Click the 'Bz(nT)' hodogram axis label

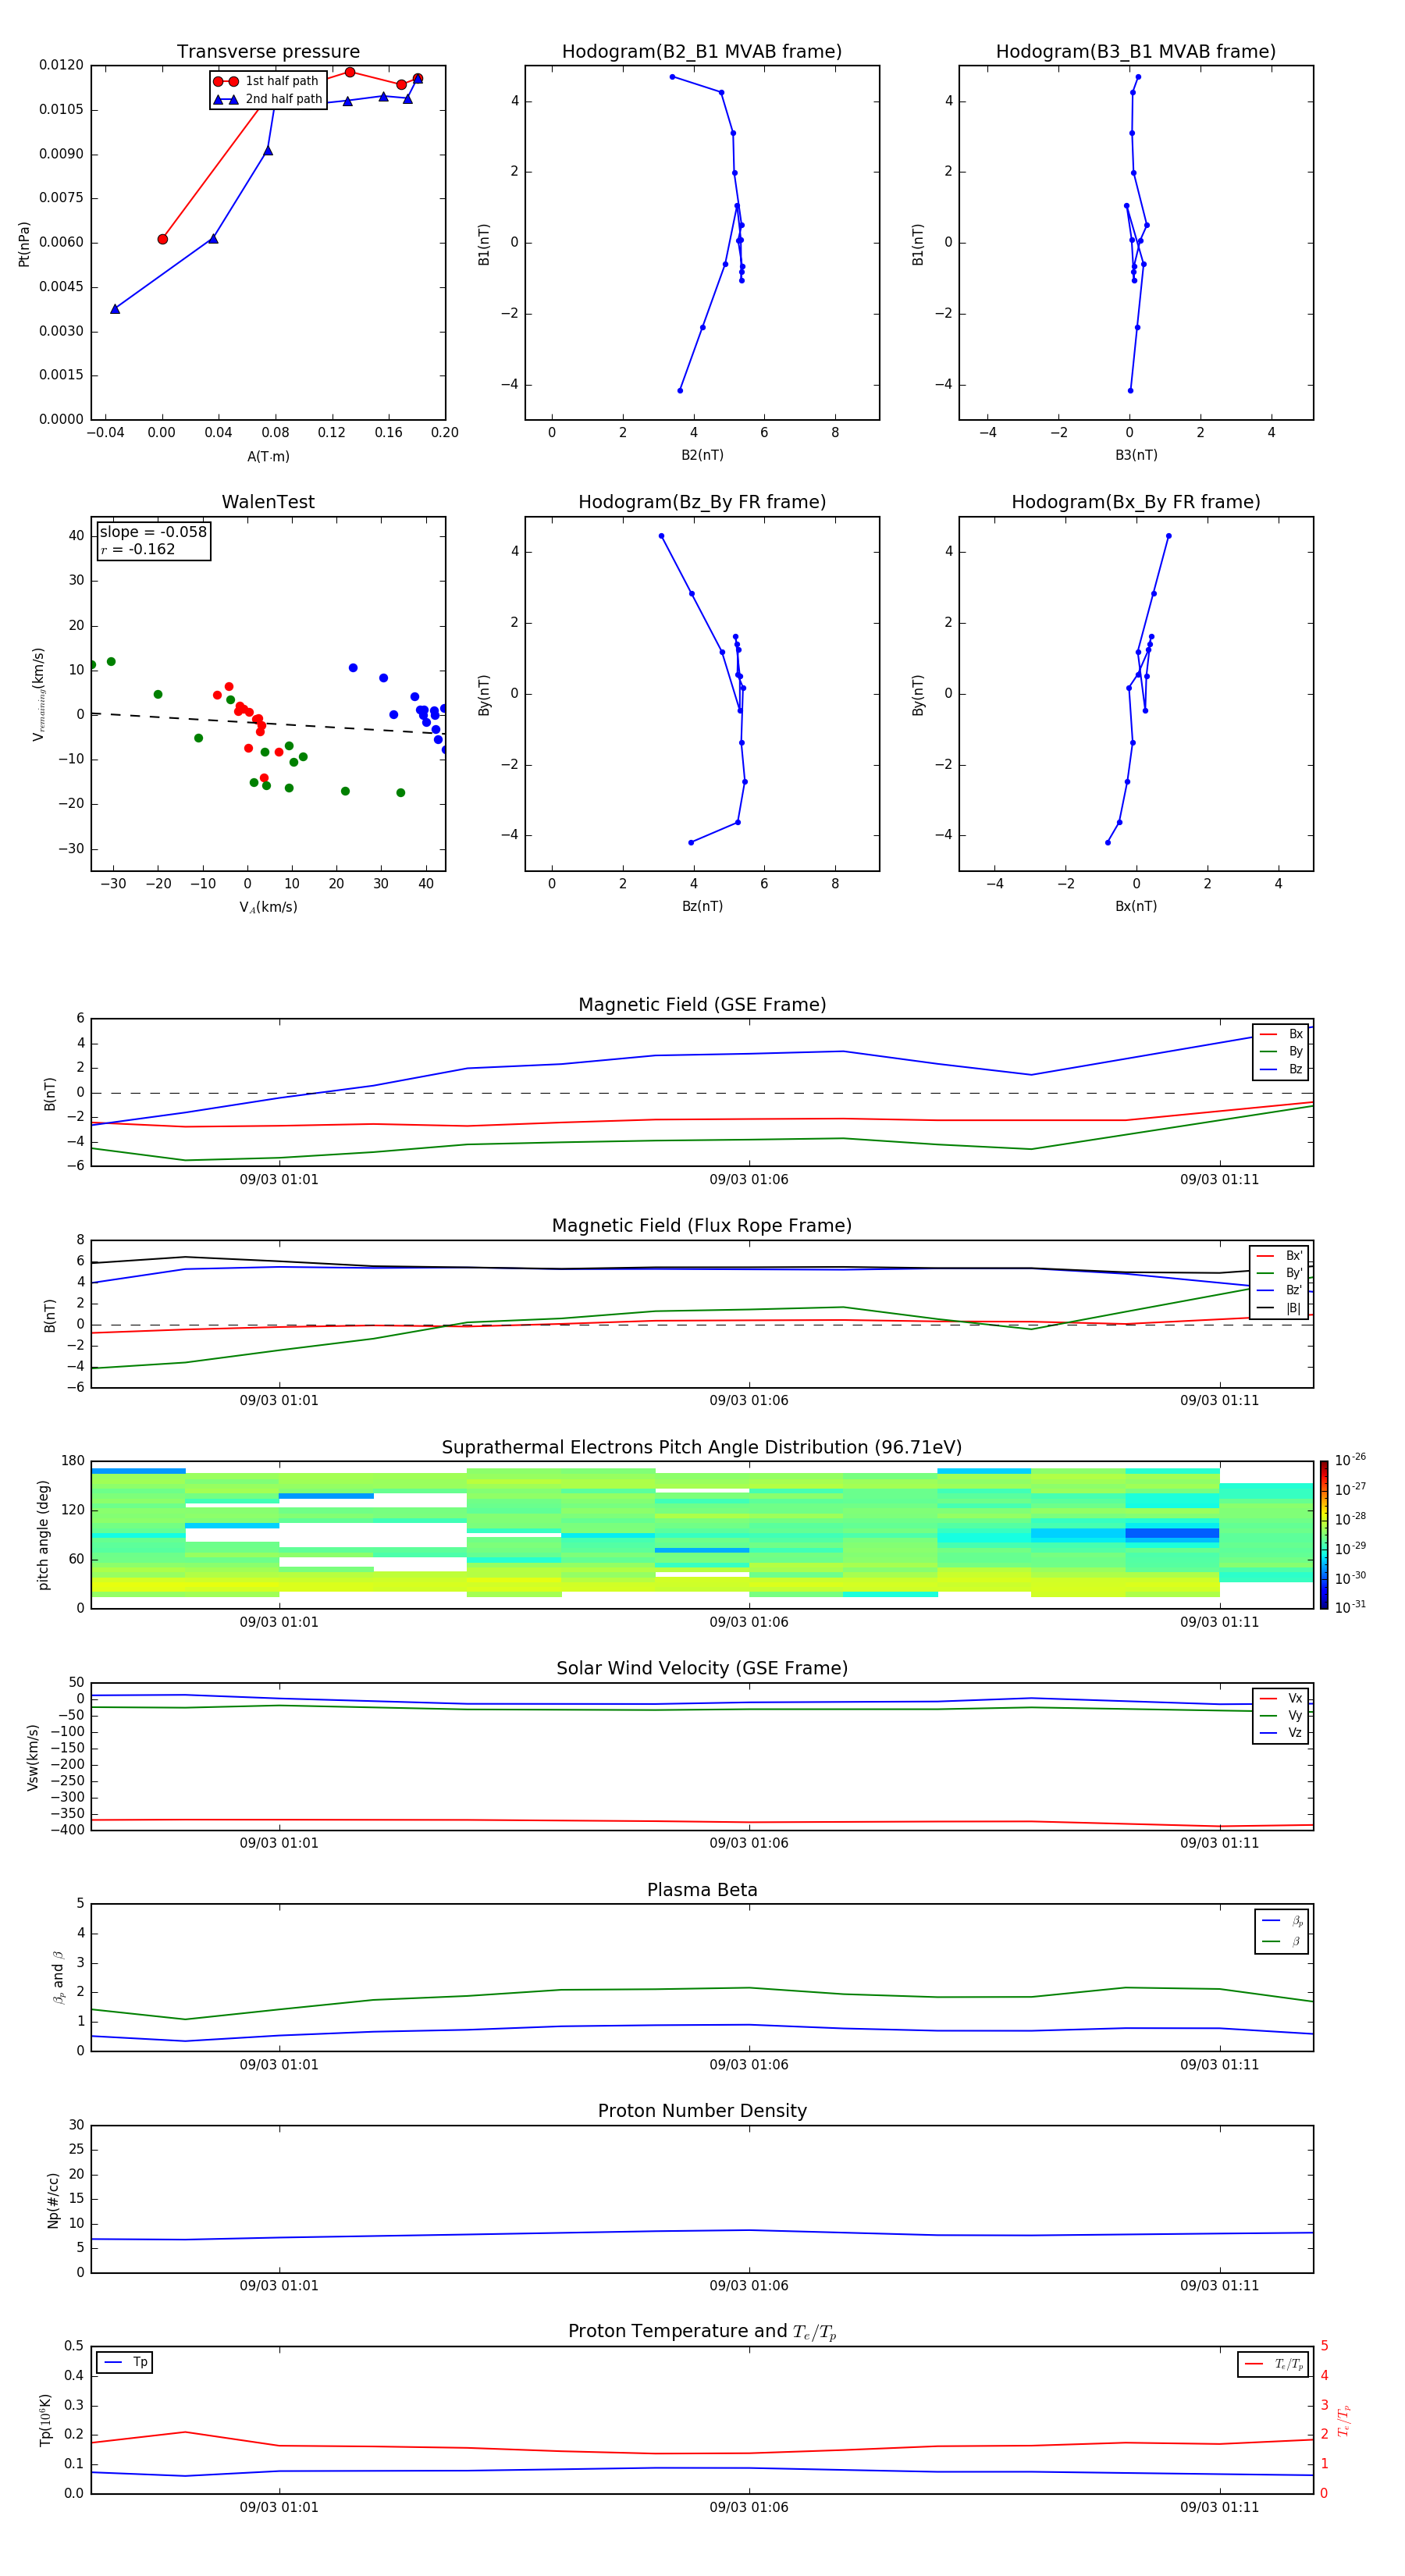[702, 906]
